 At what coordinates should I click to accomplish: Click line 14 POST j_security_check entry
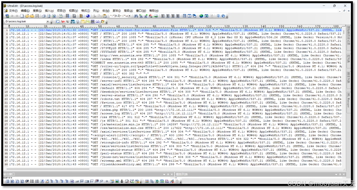[x=175, y=77]
